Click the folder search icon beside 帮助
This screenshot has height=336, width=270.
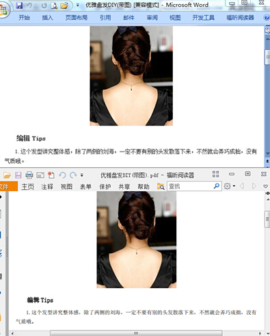pyautogui.click(x=161, y=186)
